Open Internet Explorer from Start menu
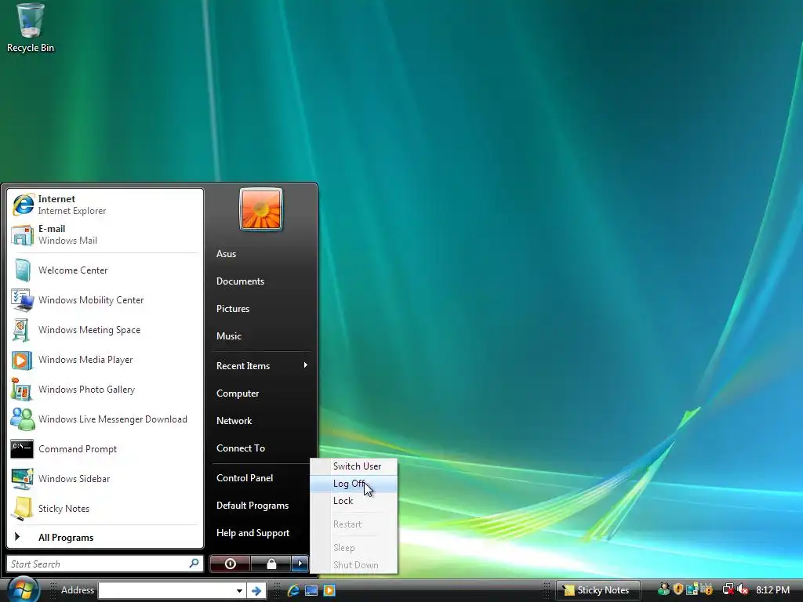 (x=104, y=205)
